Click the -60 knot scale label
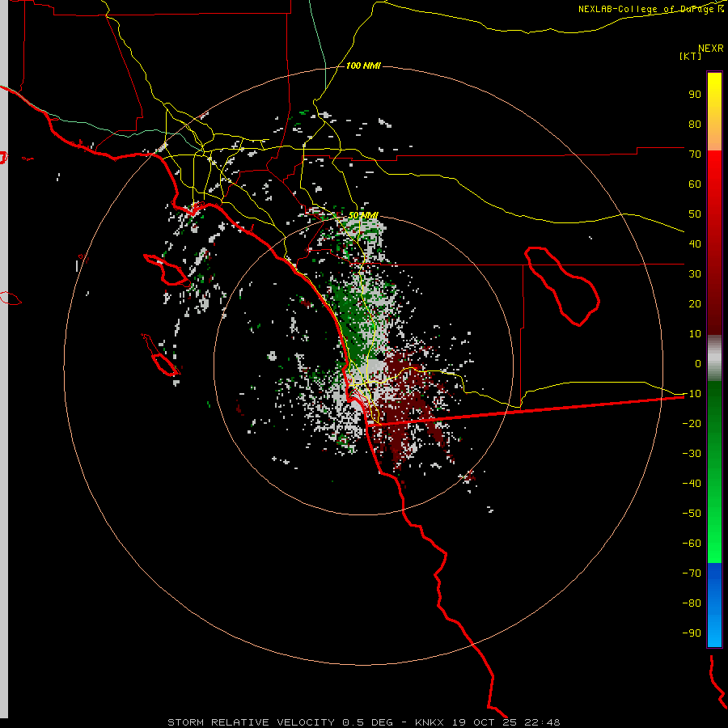 pos(692,544)
